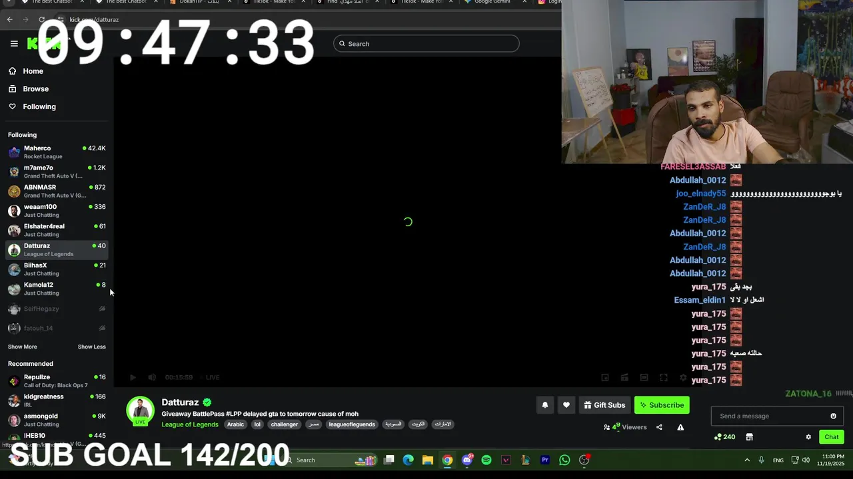Open recommended Repullze channel
The image size is (853, 479).
tap(57, 381)
